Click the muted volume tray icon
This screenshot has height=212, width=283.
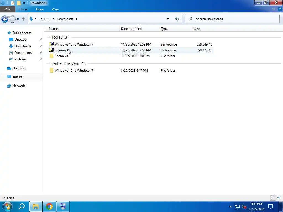point(244,206)
